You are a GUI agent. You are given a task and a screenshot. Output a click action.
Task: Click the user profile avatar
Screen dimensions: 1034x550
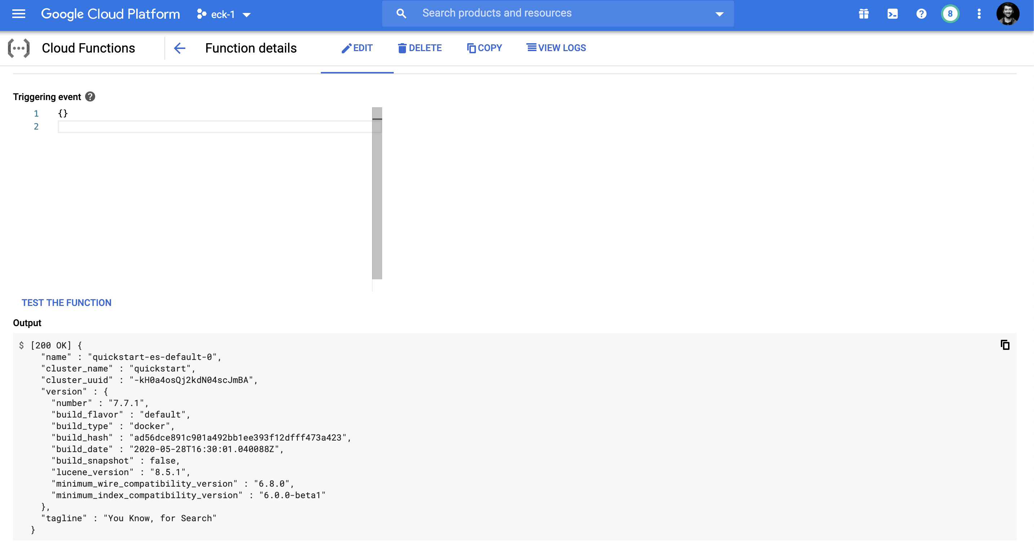pos(1008,14)
